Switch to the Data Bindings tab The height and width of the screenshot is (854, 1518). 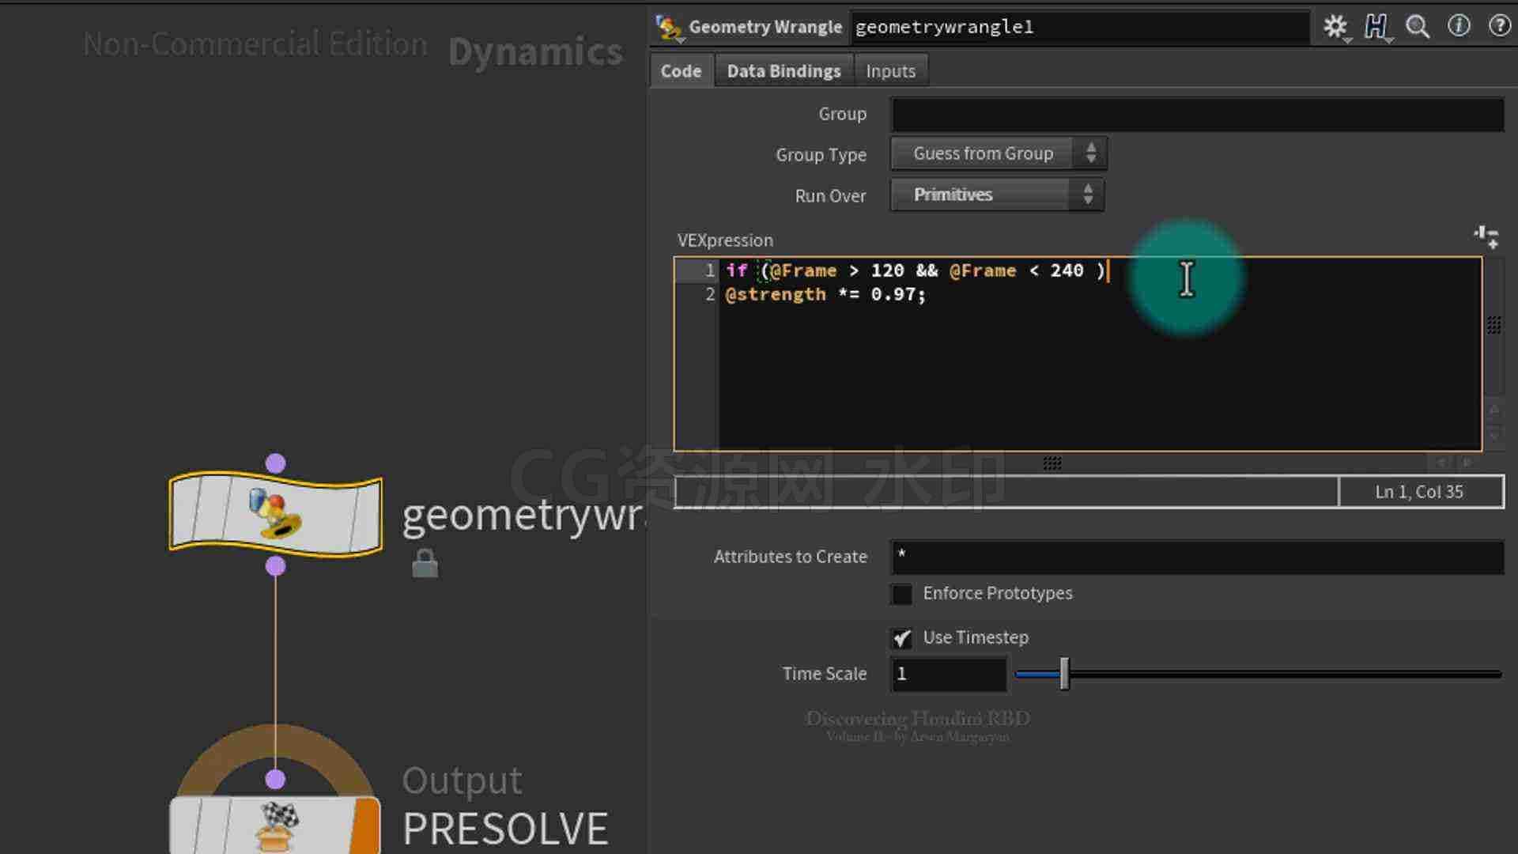click(784, 71)
